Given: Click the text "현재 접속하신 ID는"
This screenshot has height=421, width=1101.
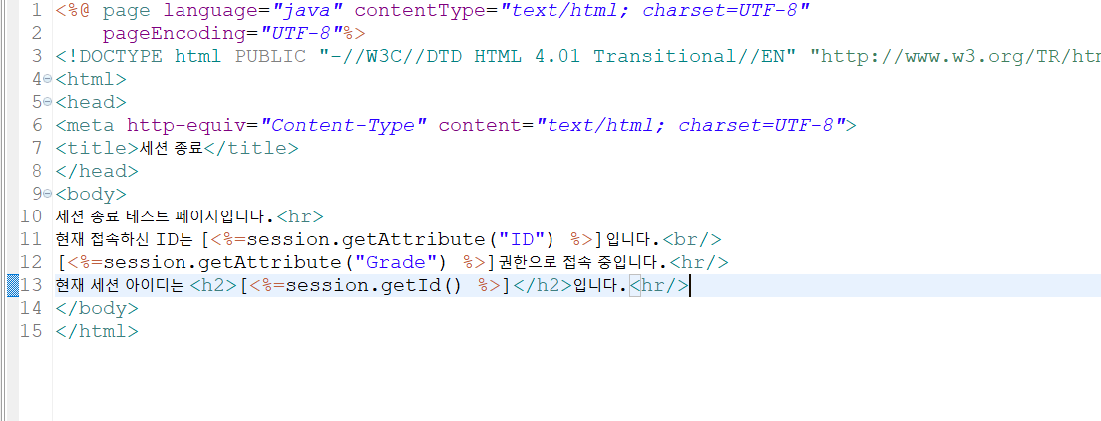Looking at the screenshot, I should pos(123,239).
